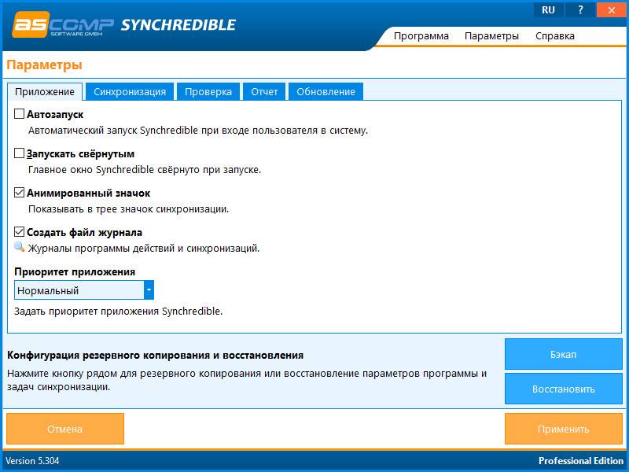
Task: Click the Professional Edition label
Action: (x=581, y=461)
